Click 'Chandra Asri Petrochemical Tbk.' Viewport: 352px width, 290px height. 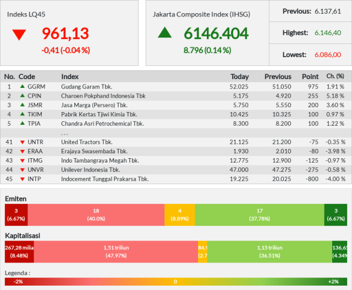(102, 124)
